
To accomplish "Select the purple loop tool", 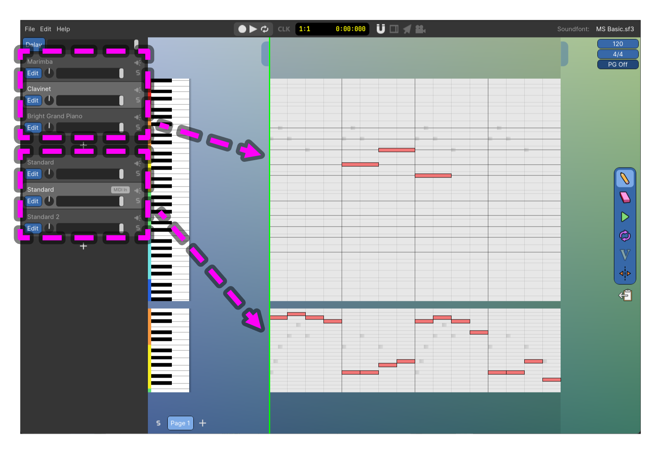I will pos(625,235).
